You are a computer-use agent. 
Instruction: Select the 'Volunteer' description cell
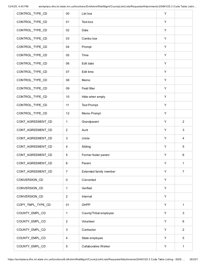point(118,222)
